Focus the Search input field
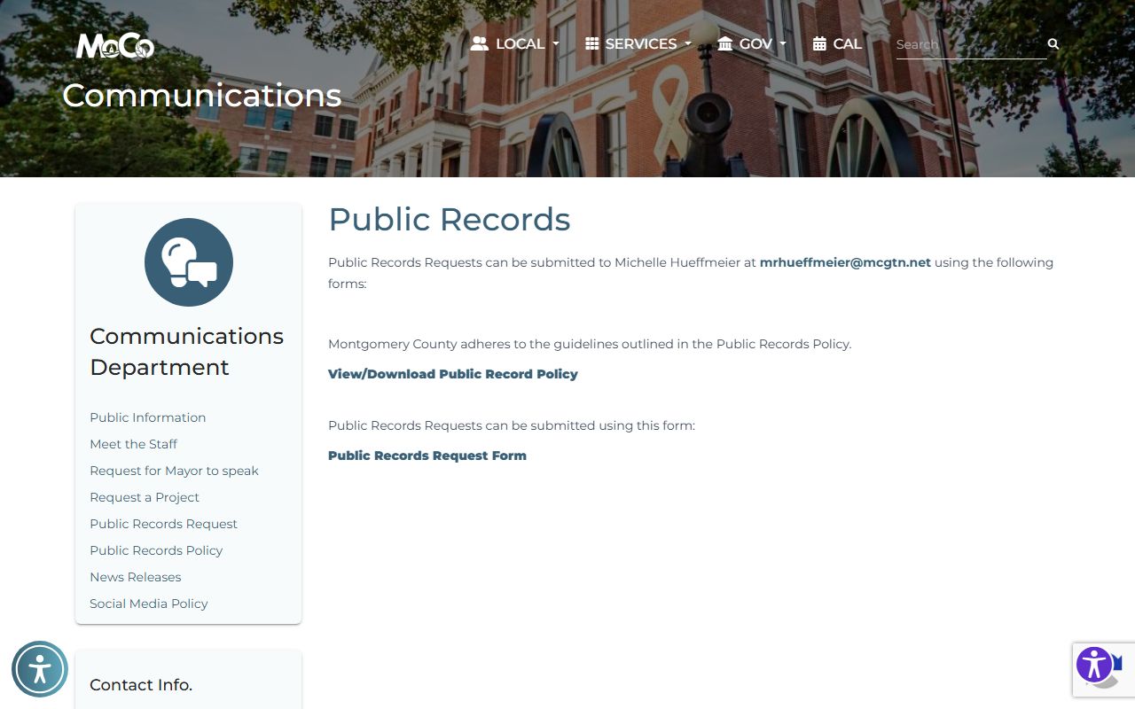Image resolution: width=1135 pixels, height=709 pixels. tap(970, 43)
